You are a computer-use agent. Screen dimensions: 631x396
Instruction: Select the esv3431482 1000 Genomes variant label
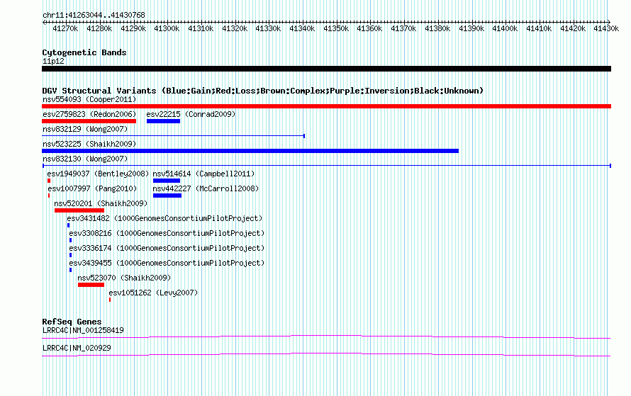point(164,218)
